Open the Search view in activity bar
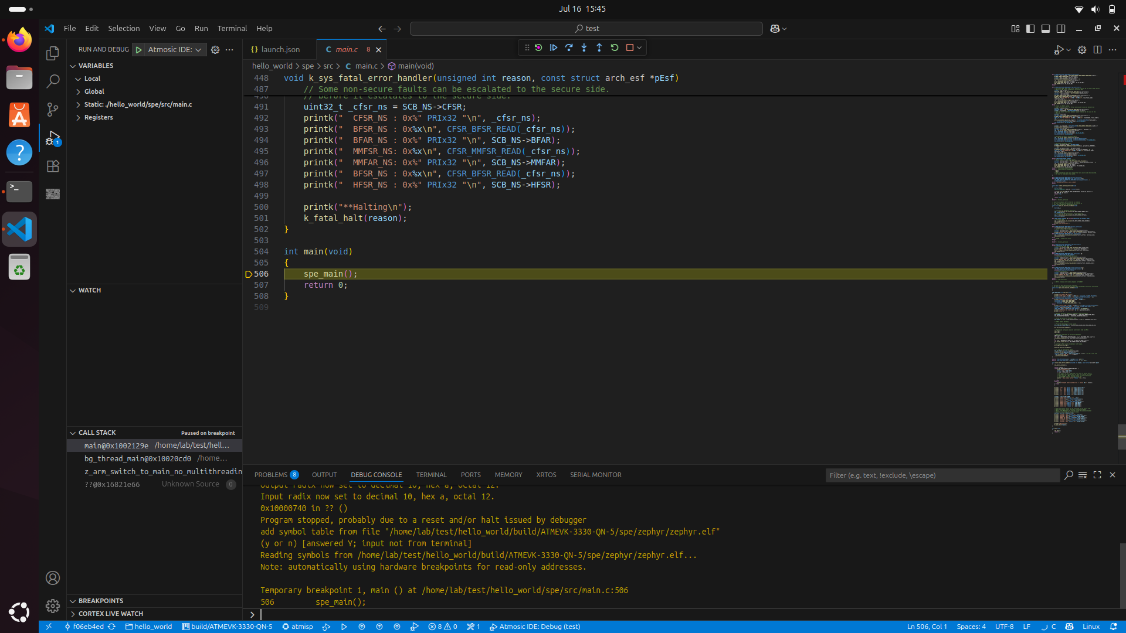Screen dimensions: 1126x633 [53, 81]
